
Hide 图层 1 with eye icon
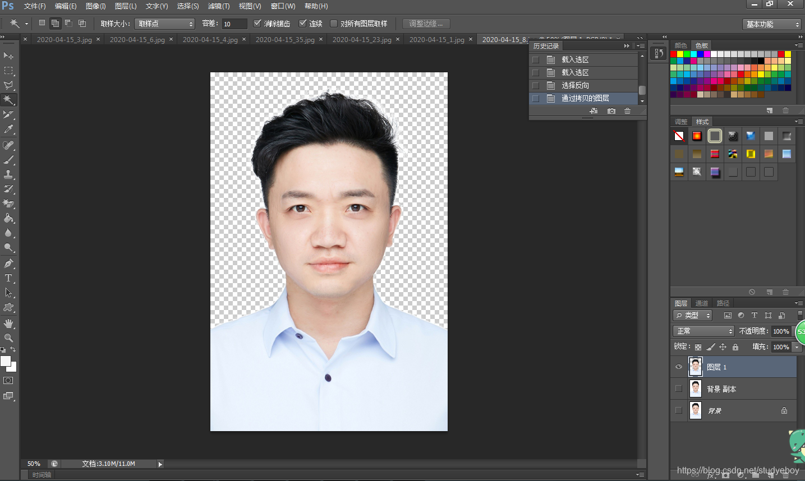679,367
